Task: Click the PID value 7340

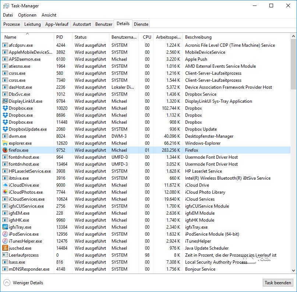Action: coord(61,80)
